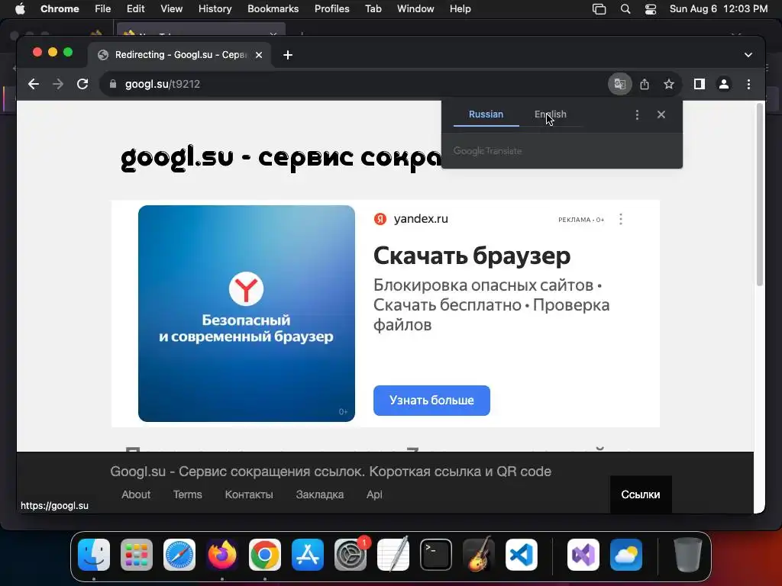Screen dimensions: 782x586
Task: Open the Api footer link
Action: pos(374,494)
